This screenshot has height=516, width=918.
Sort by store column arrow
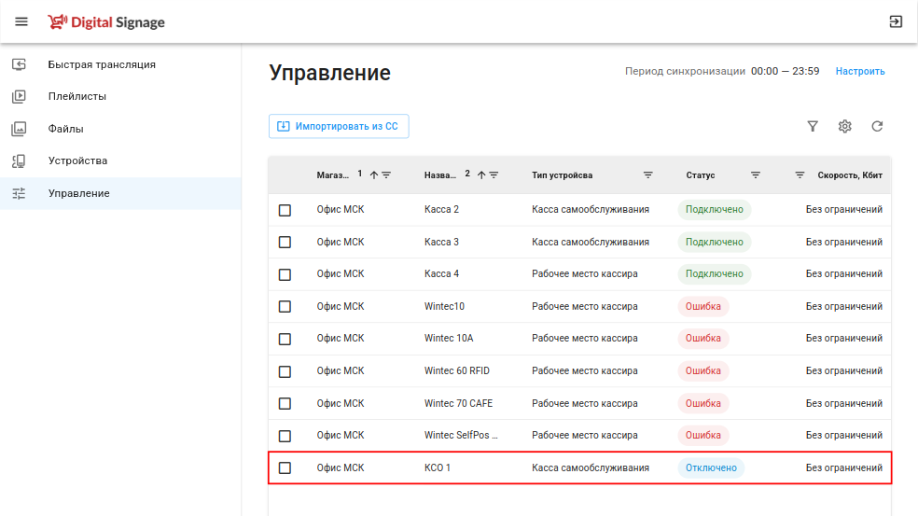tap(373, 174)
